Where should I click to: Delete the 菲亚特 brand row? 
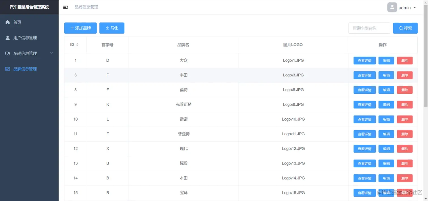pos(405,134)
